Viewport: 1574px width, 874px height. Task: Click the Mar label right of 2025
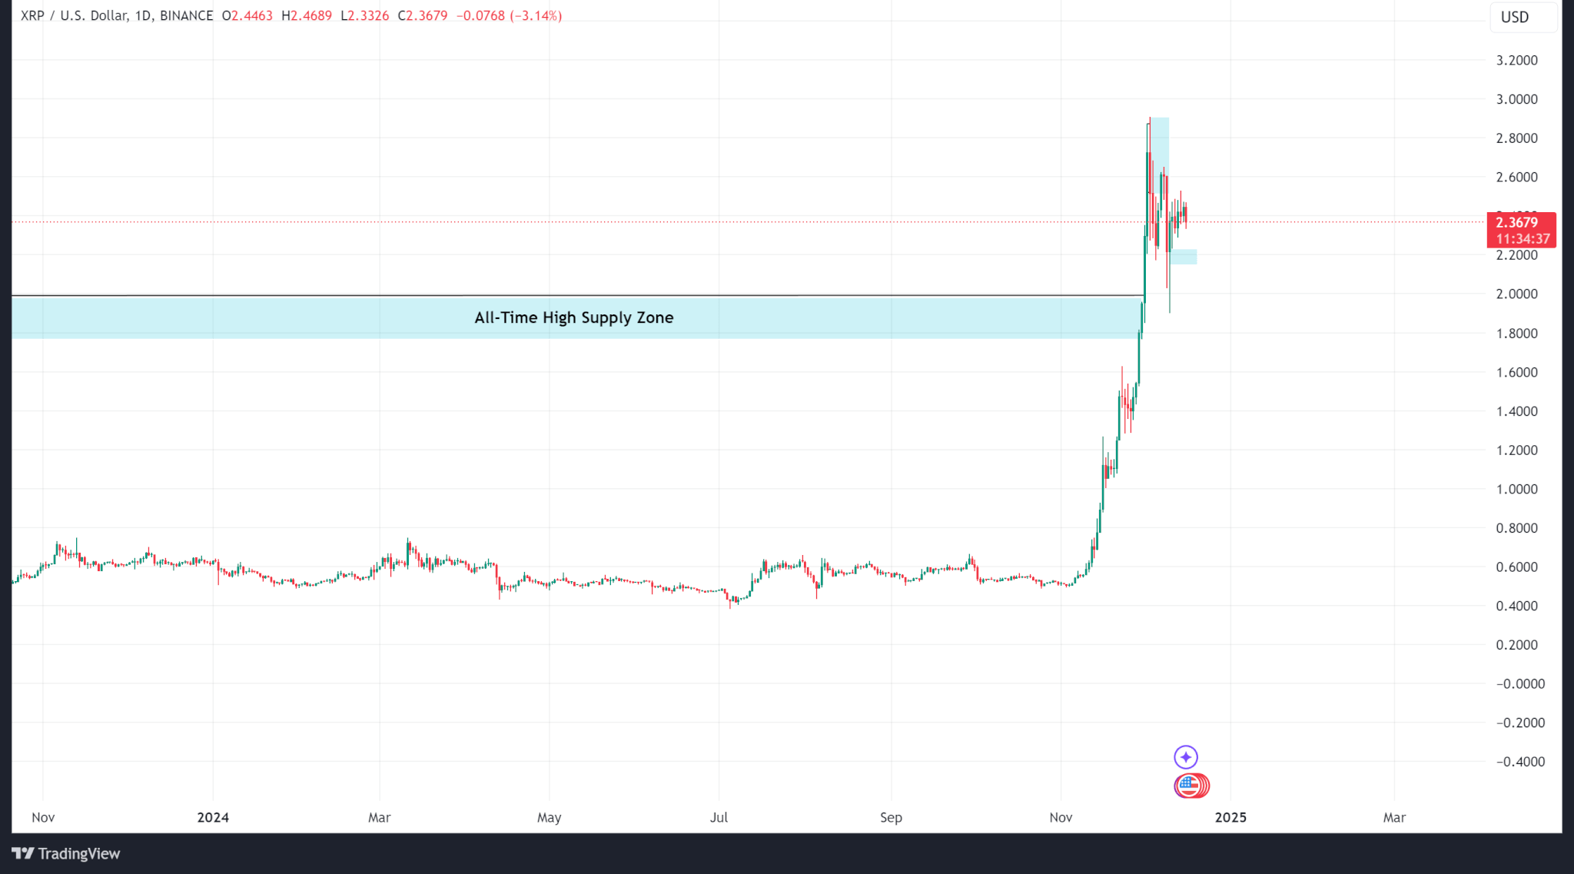[1394, 817]
